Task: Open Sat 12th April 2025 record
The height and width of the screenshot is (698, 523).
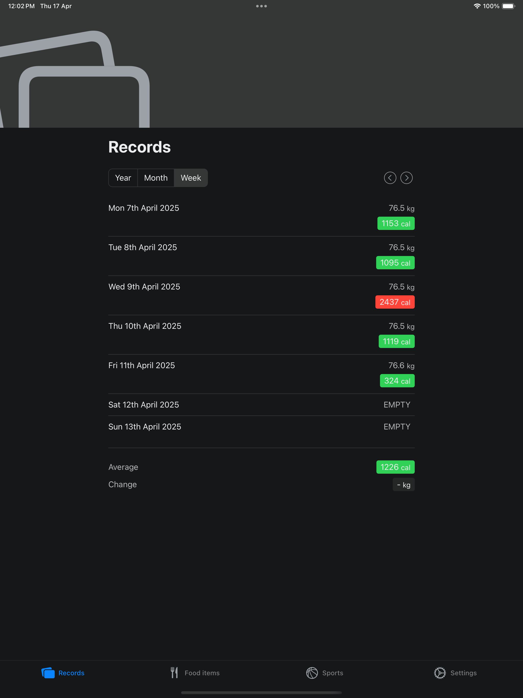Action: 261,404
